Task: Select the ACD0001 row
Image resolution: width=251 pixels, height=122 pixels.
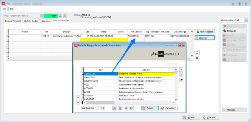Action: click(129, 89)
